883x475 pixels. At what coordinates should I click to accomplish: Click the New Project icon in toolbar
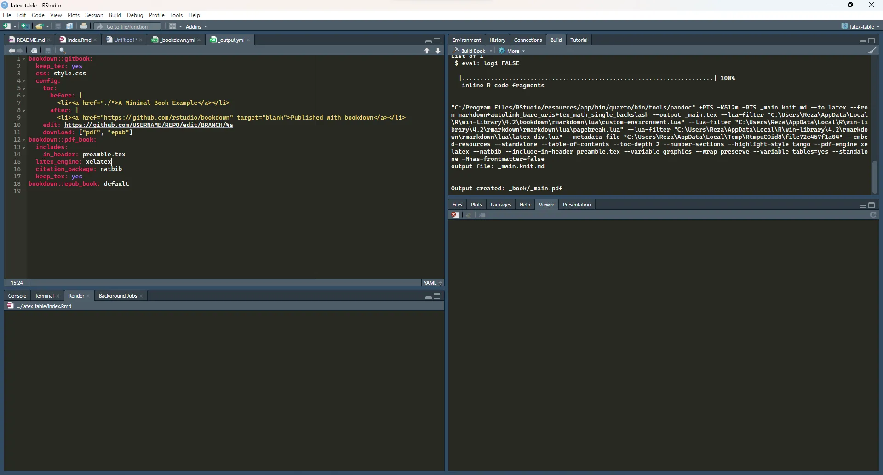click(x=26, y=27)
